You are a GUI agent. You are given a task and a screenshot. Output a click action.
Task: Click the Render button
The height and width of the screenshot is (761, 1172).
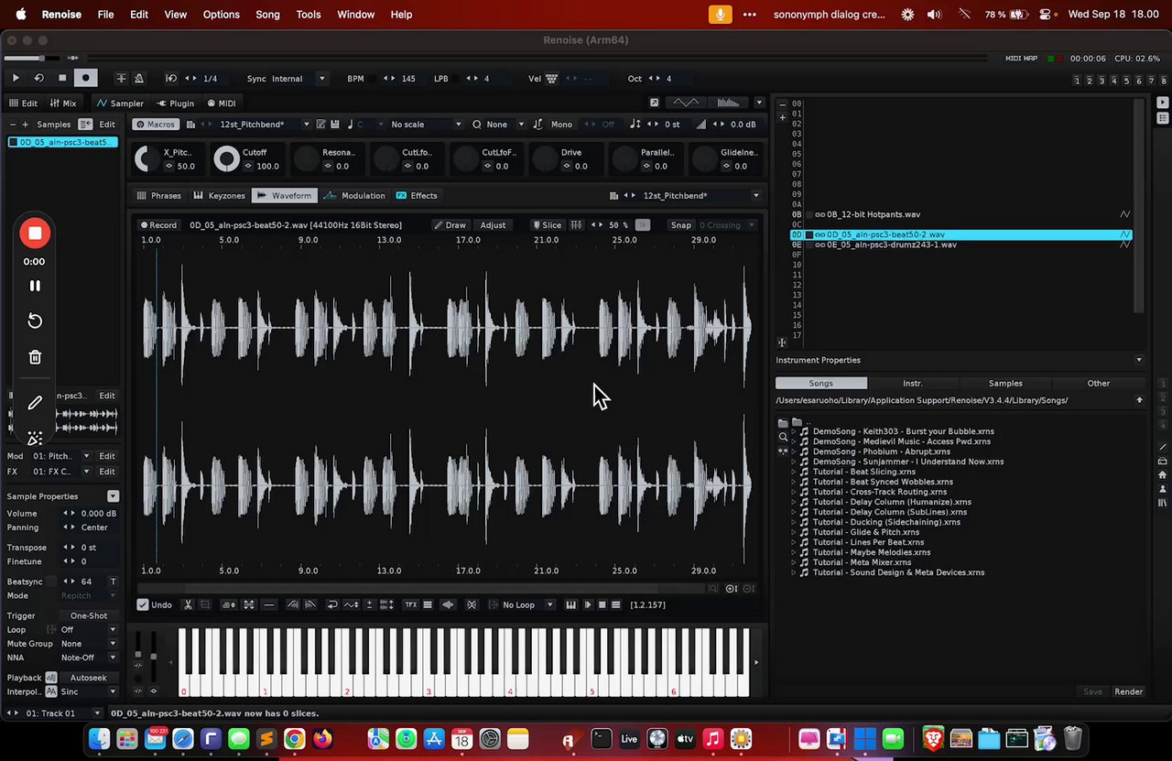(x=1128, y=692)
